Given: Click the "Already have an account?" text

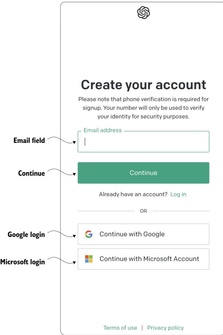Looking at the screenshot, I should pos(133,194).
